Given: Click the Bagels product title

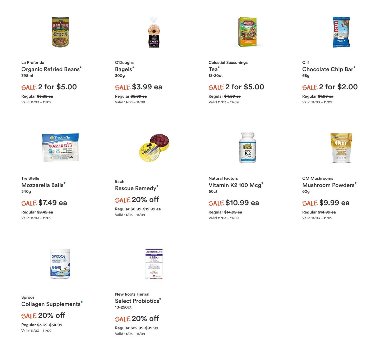Looking at the screenshot, I should pyautogui.click(x=124, y=69).
